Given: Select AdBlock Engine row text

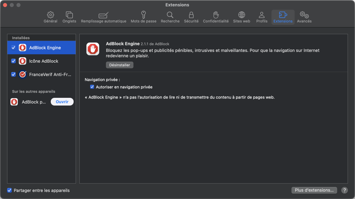Looking at the screenshot, I should [x=45, y=48].
